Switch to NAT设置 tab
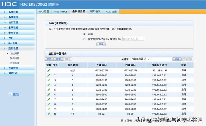The width and height of the screenshot is (206, 126). pyautogui.click(x=44, y=12)
